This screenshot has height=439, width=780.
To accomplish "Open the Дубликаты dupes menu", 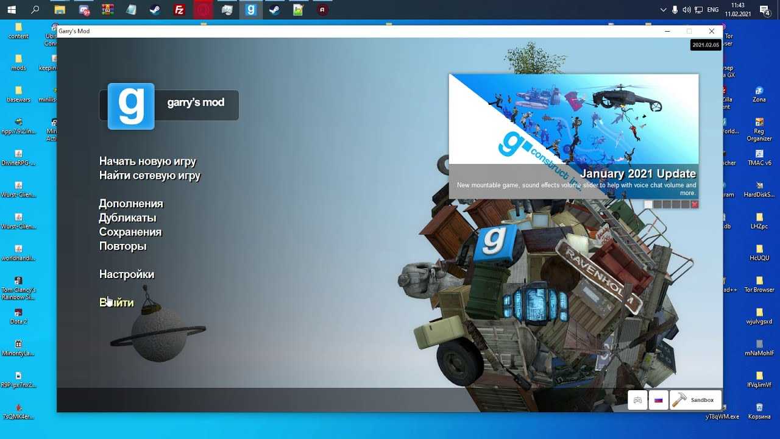I will pos(128,218).
